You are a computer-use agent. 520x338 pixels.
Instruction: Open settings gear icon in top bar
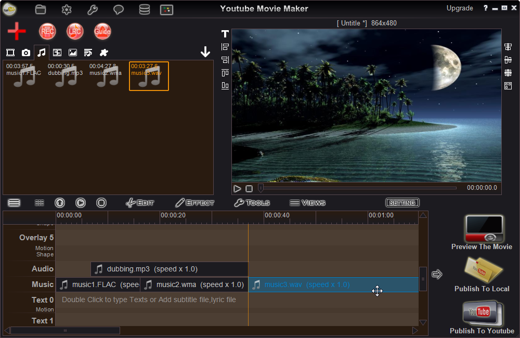[67, 9]
